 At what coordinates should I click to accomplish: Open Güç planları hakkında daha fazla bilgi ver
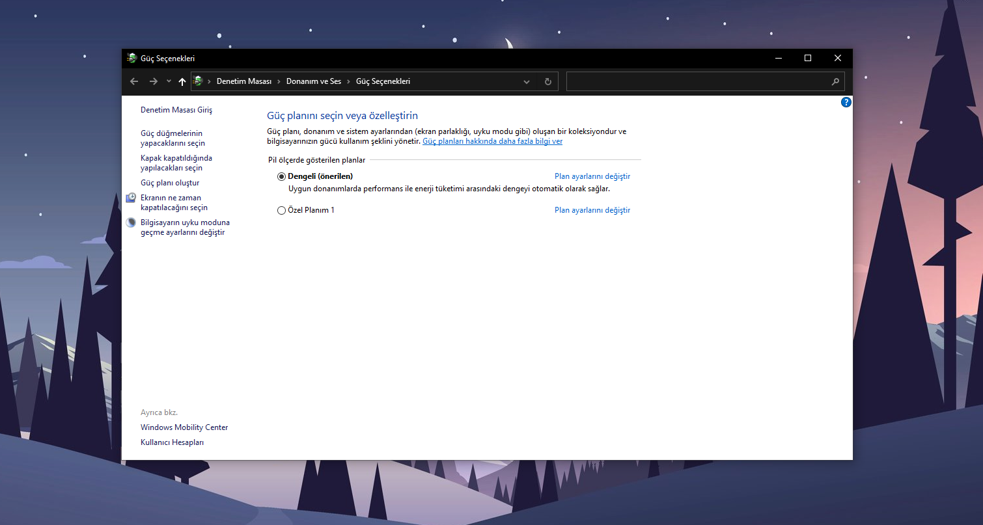492,141
